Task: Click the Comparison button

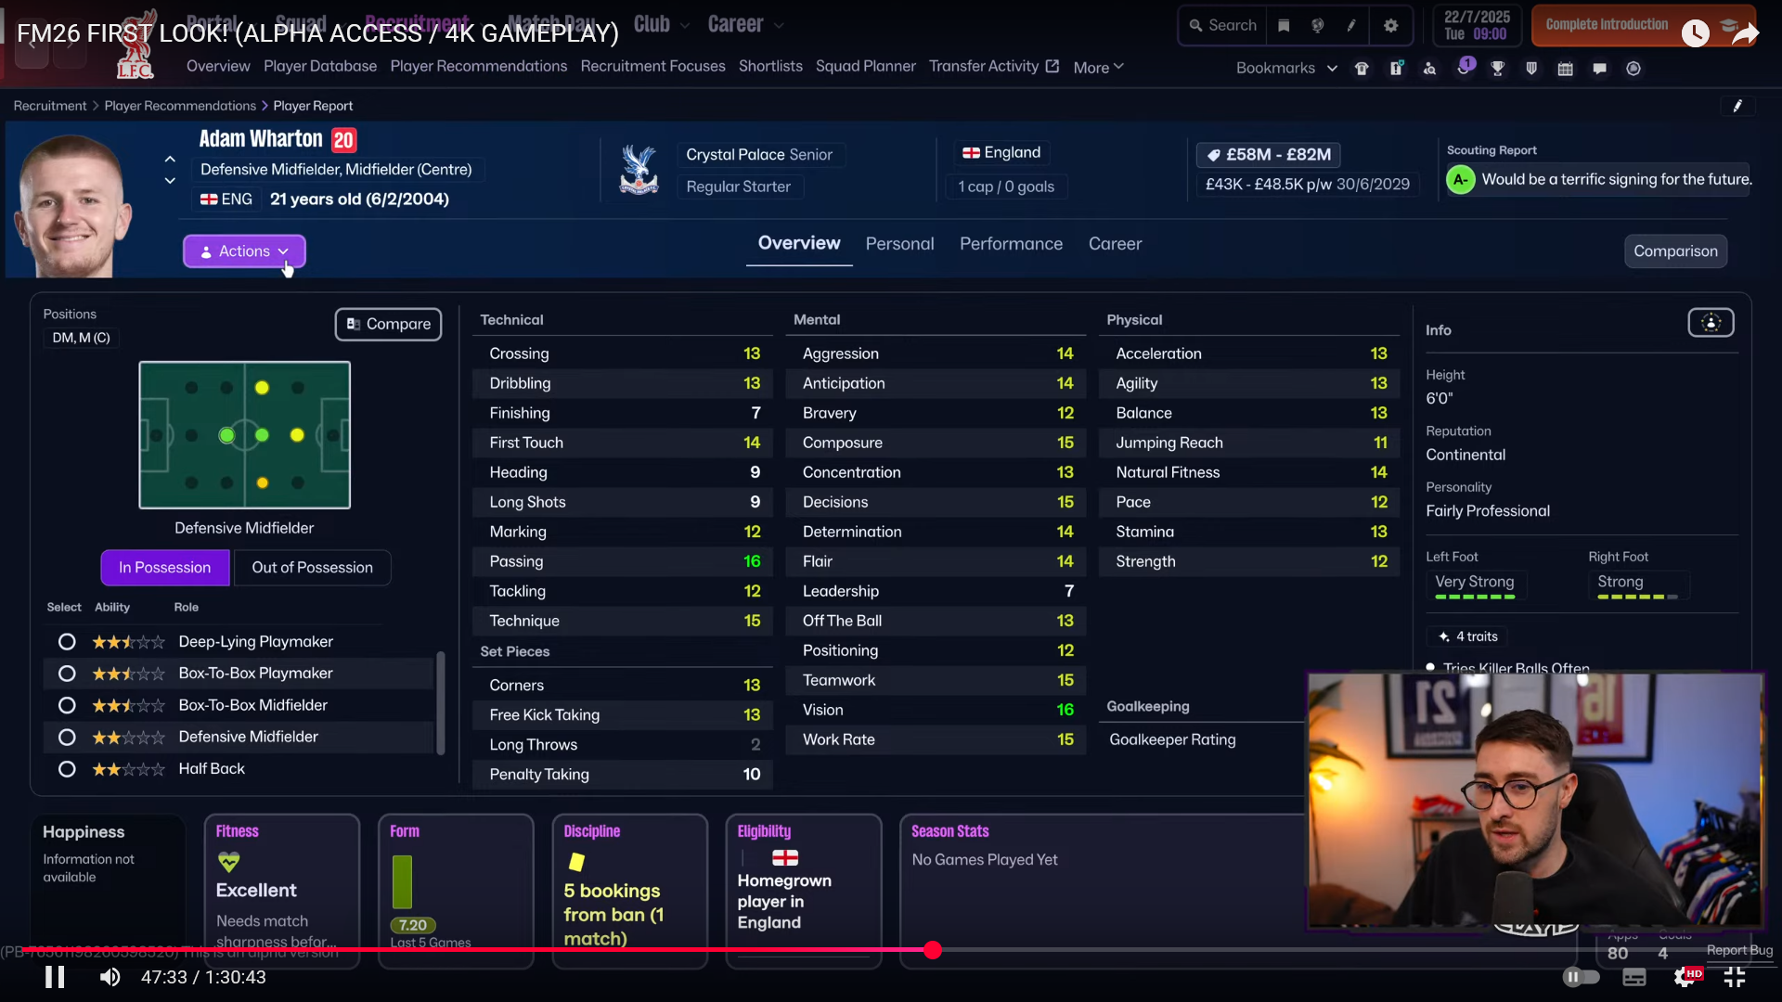Action: pyautogui.click(x=1674, y=251)
